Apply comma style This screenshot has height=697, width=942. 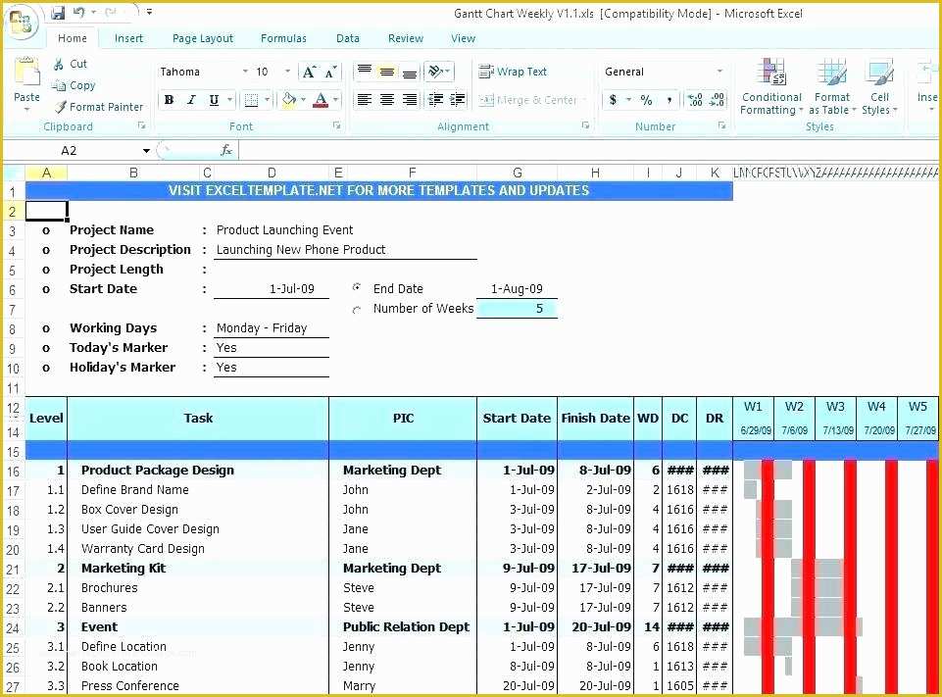point(669,100)
